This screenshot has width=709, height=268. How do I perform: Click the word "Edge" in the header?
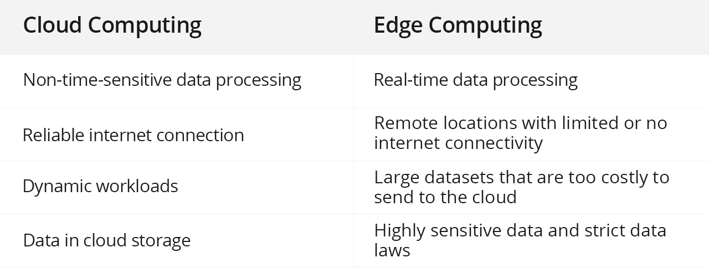click(401, 25)
